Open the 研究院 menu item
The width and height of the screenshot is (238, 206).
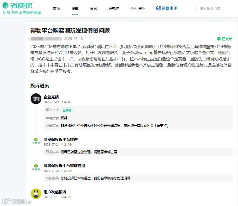click(114, 9)
